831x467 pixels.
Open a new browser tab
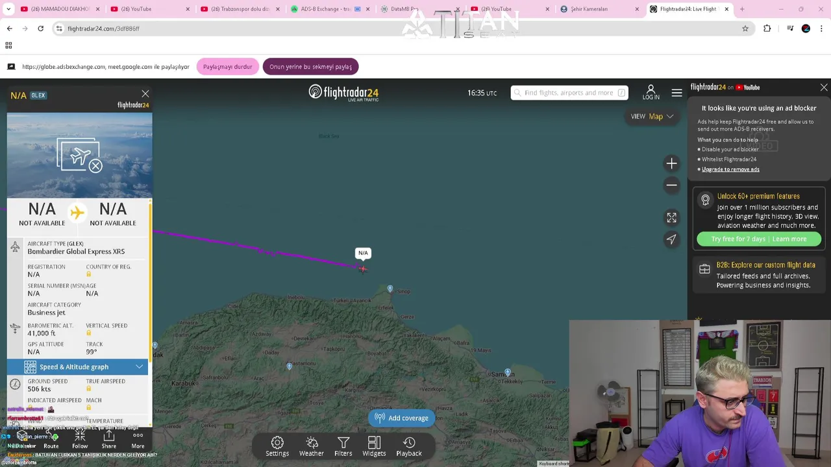click(742, 9)
